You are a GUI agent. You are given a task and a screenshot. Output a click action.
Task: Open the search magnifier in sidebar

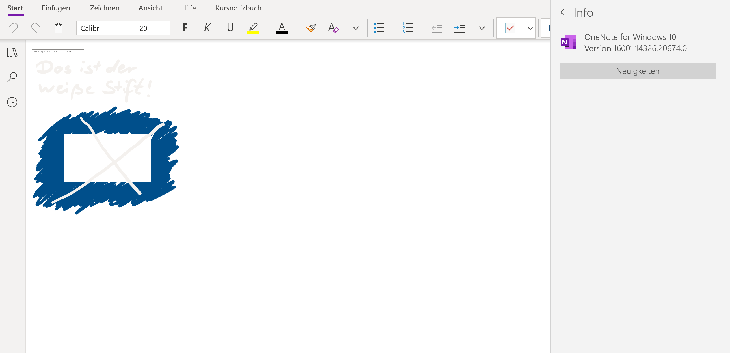pyautogui.click(x=12, y=77)
